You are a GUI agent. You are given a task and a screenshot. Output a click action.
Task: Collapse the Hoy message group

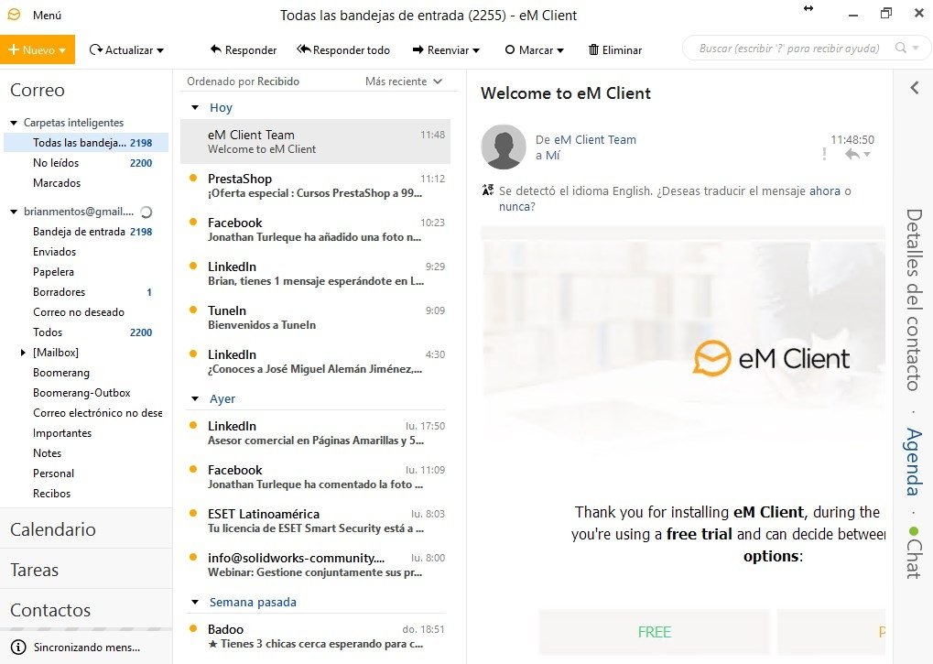195,108
